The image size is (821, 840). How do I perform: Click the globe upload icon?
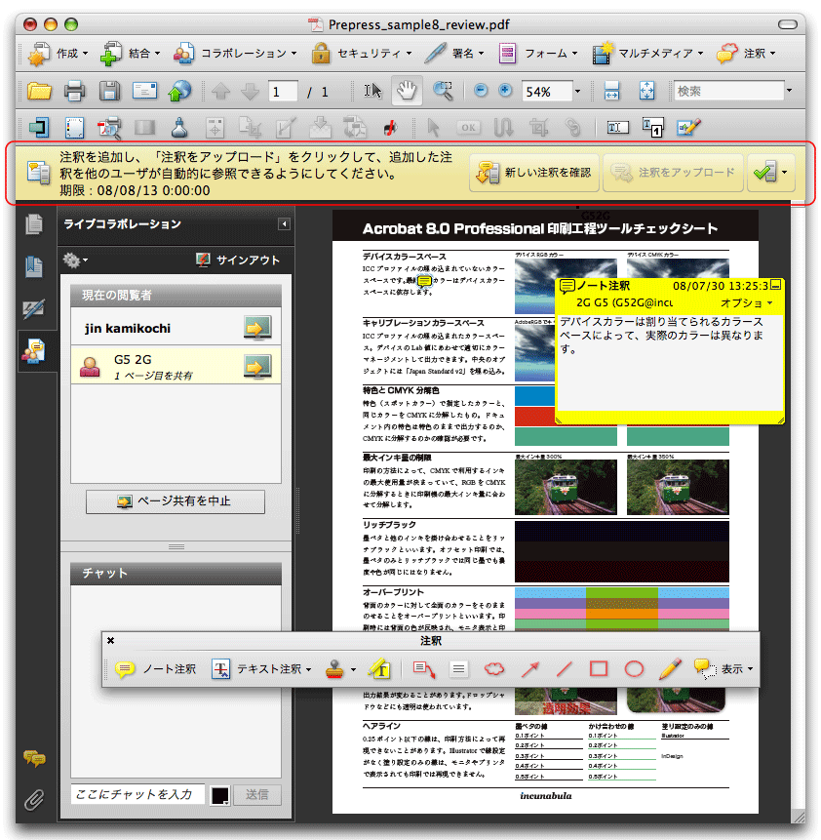(x=179, y=91)
